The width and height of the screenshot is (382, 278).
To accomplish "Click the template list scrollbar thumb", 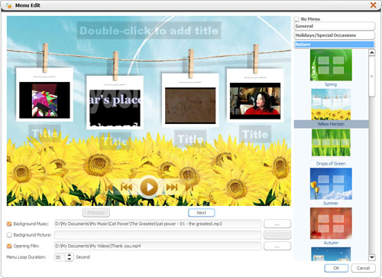I will click(x=372, y=76).
